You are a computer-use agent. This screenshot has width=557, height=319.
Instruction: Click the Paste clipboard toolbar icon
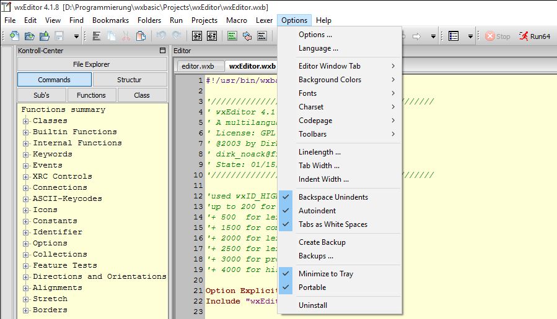[141, 36]
